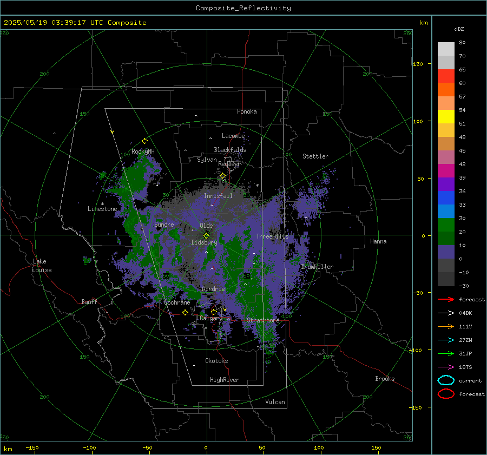Click the 150 value on right axis
This screenshot has height=455, width=487.
tap(418, 64)
